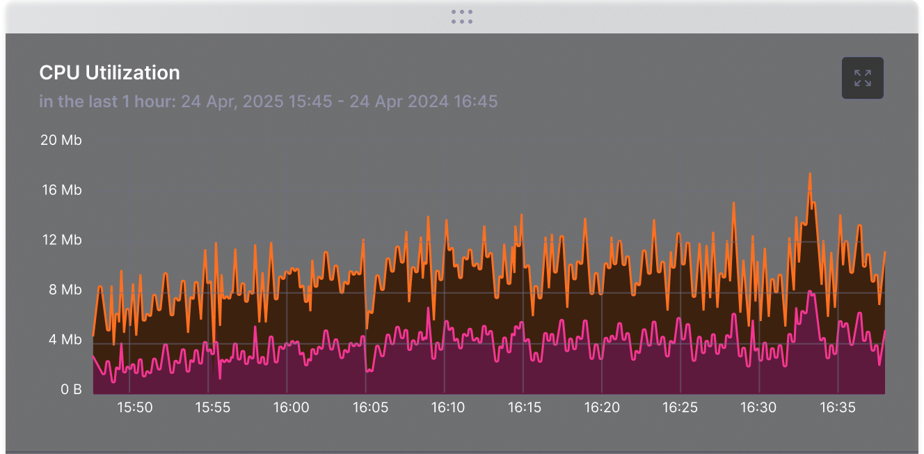Click the CPU Utilization title

[110, 72]
